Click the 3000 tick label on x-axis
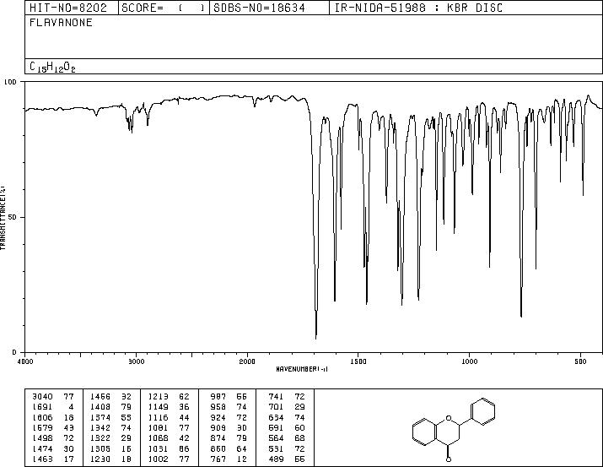The height and width of the screenshot is (467, 603). (x=136, y=361)
